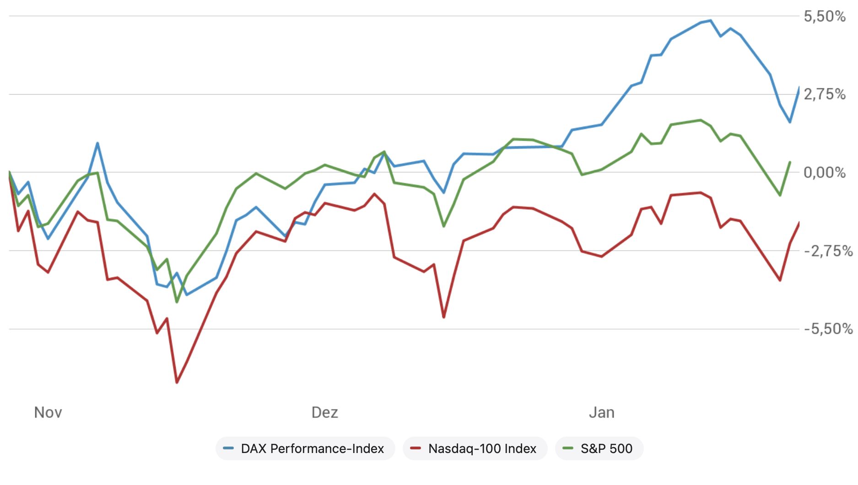Click the shared starting point of all lines
This screenshot has width=858, height=485.
[x=9, y=172]
